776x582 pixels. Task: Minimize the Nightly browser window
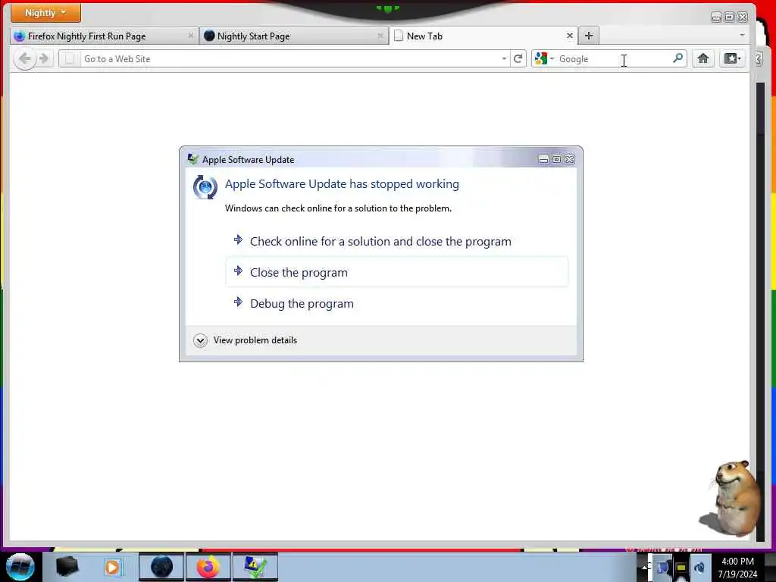coord(716,17)
